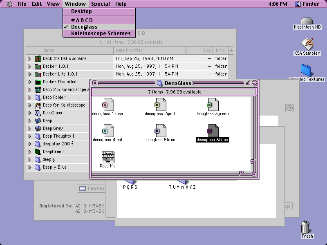Click the deepblue 200 ƒ row name
The width and height of the screenshot is (327, 245).
click(x=58, y=144)
